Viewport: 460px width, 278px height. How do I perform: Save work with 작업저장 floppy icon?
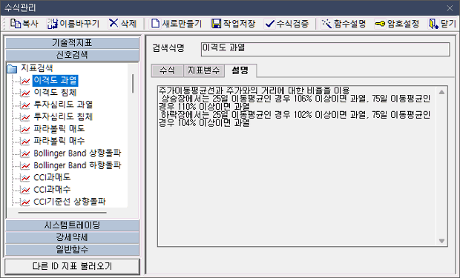216,24
